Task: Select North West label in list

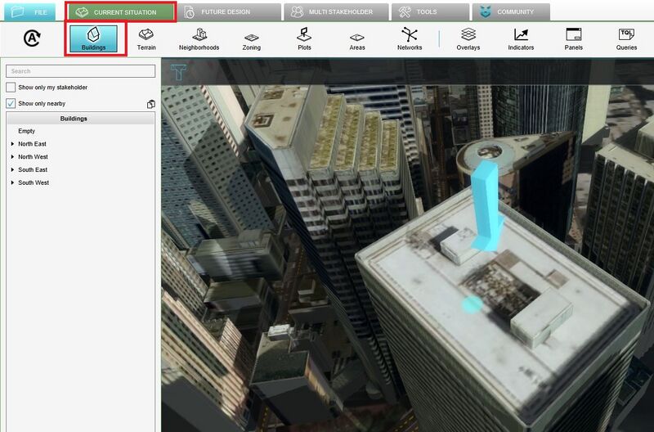Action: 33,157
